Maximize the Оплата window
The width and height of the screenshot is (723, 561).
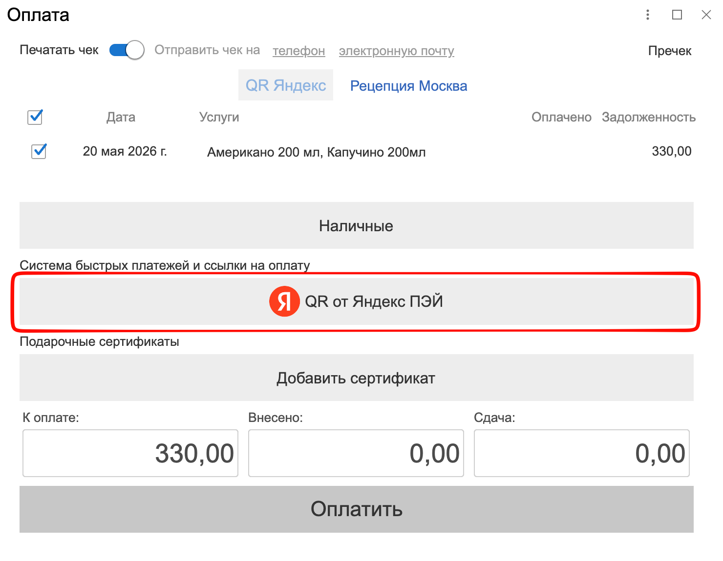677,15
